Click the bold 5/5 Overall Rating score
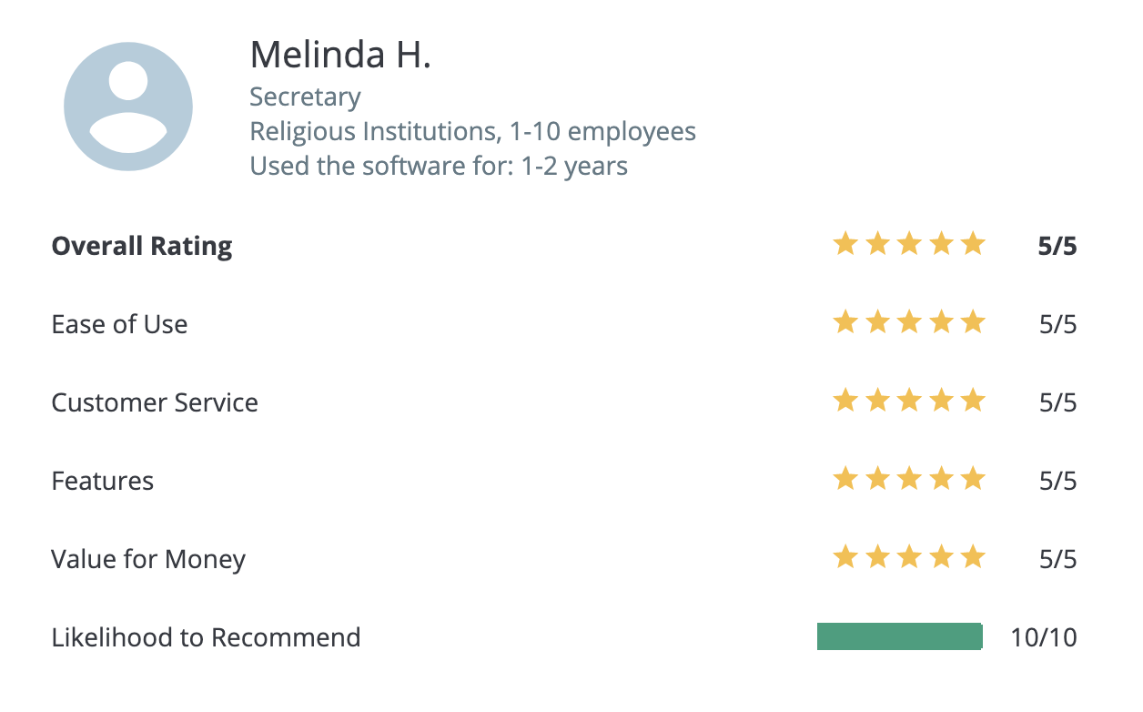This screenshot has width=1143, height=712. tap(1057, 247)
